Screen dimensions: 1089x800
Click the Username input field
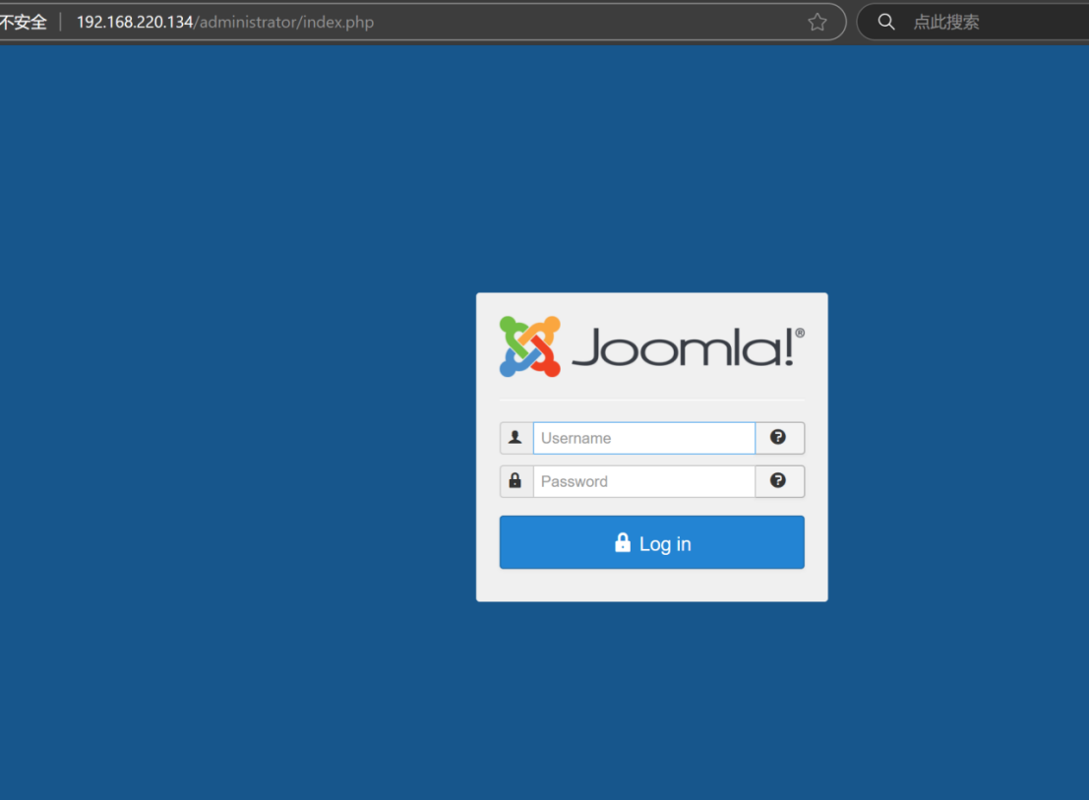pos(643,438)
